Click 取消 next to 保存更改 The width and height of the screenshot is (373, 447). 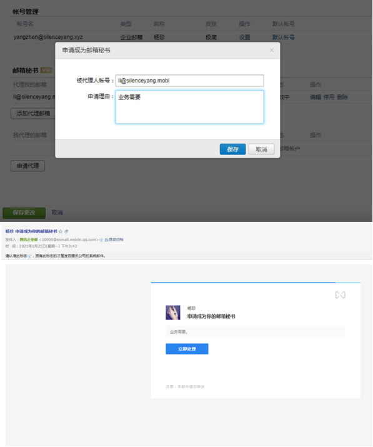57,213
